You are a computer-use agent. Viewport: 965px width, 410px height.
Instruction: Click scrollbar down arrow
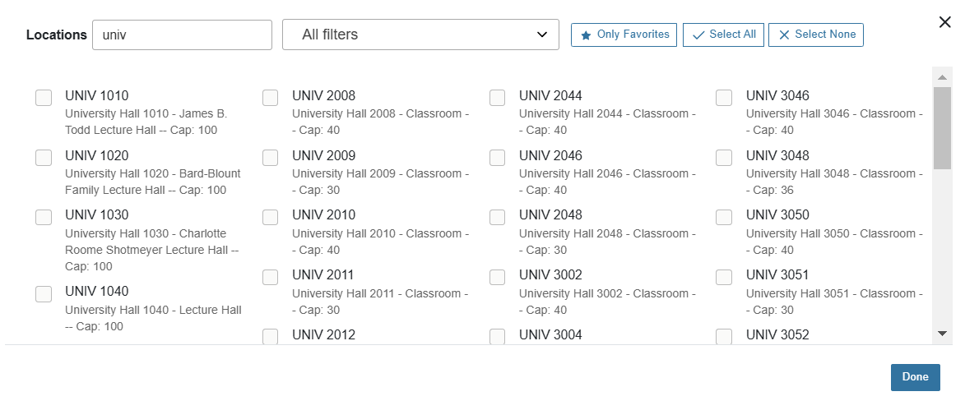[942, 333]
